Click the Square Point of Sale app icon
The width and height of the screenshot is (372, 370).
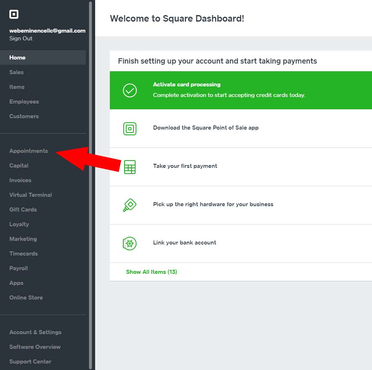(x=130, y=129)
